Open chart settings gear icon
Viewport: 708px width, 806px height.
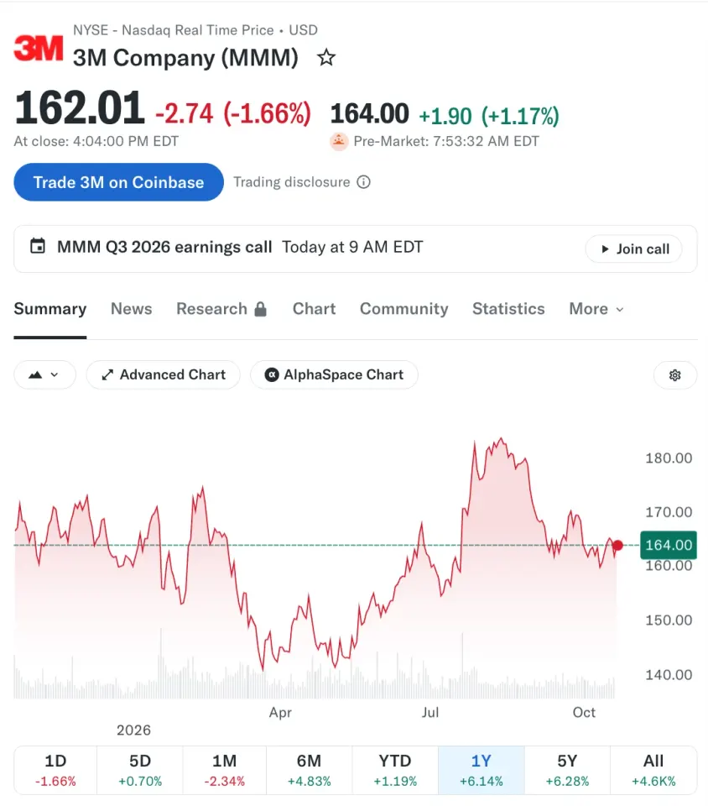pyautogui.click(x=674, y=374)
